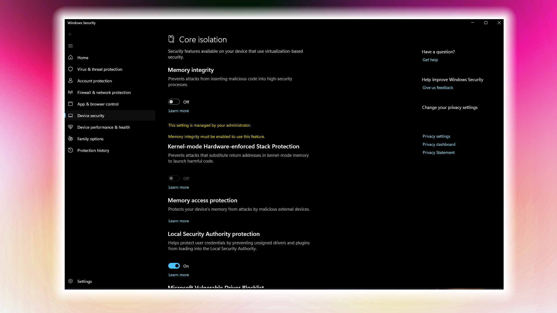Click the Core isolation page title

click(203, 39)
